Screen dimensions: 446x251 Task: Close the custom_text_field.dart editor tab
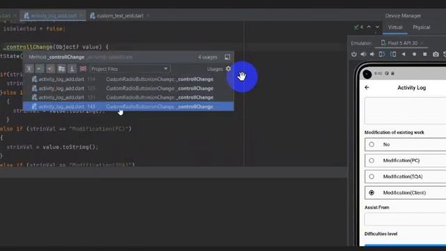click(x=148, y=15)
